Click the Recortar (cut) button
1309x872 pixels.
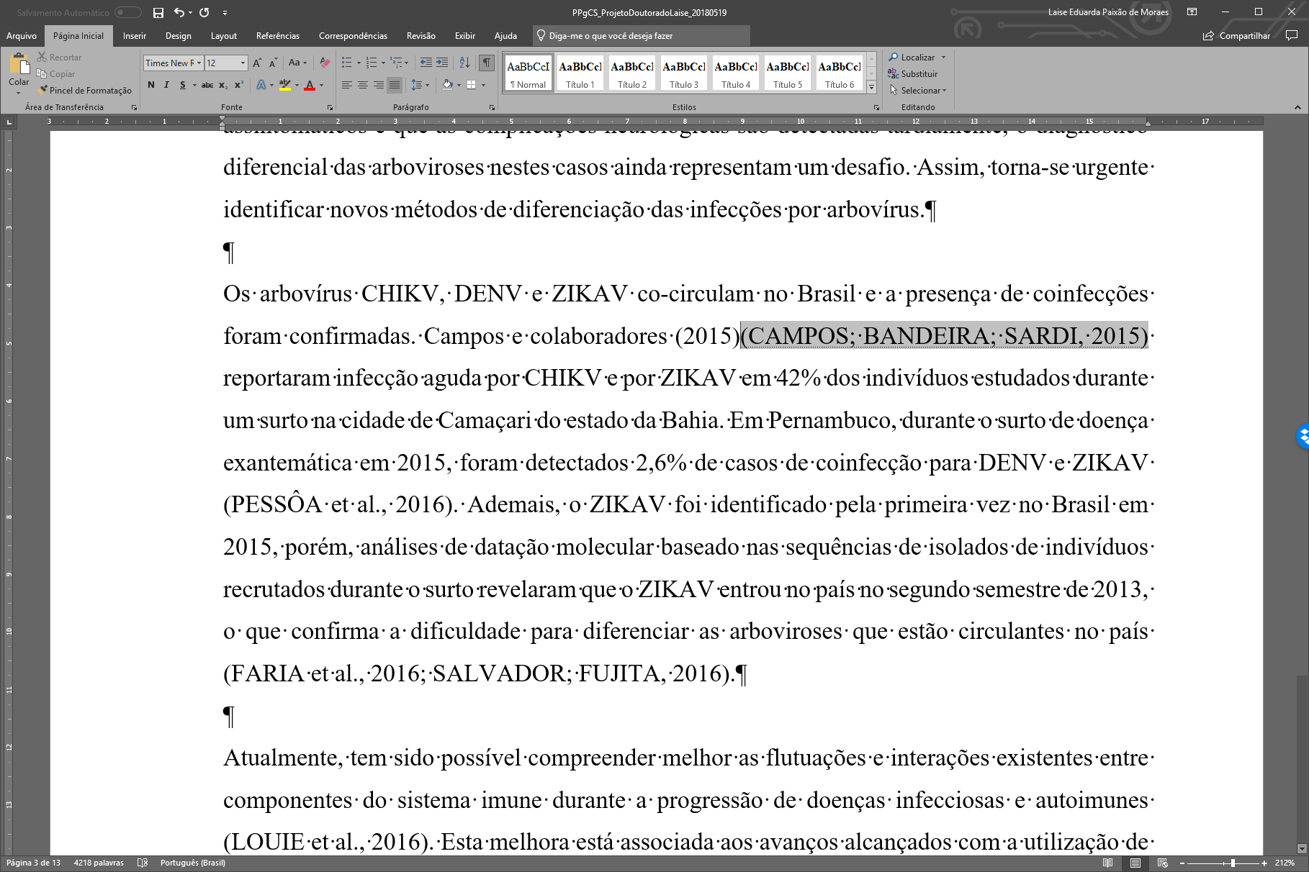60,57
